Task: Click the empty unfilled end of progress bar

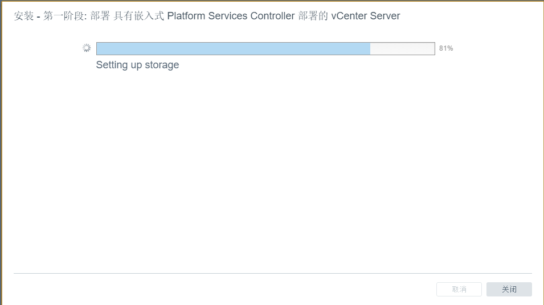Action: point(402,49)
